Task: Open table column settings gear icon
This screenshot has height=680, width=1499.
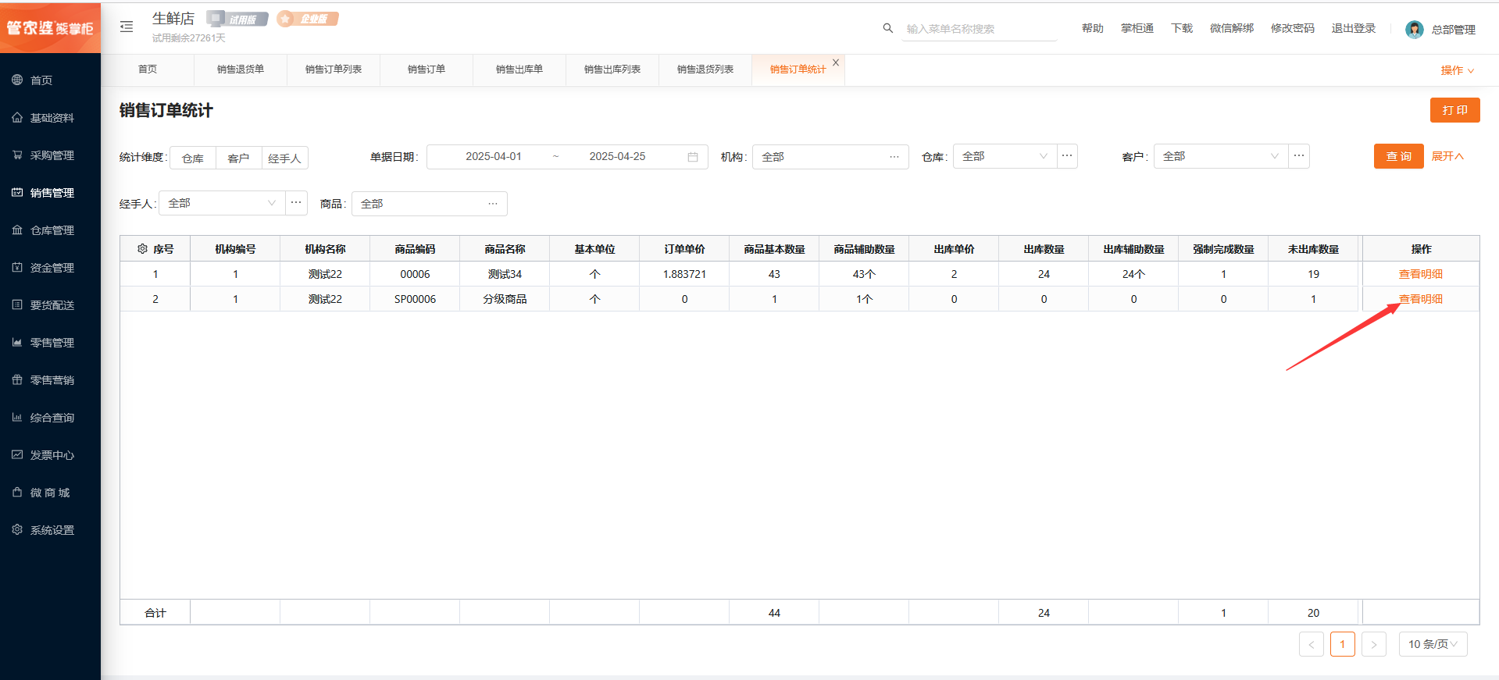Action: (x=142, y=249)
